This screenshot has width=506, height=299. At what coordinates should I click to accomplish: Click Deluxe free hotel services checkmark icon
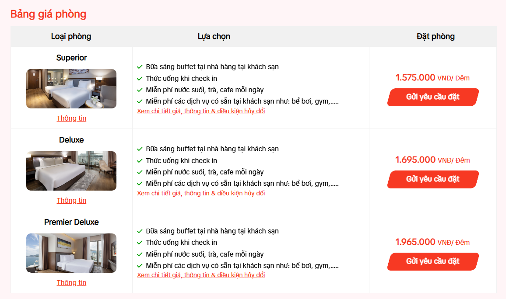(140, 183)
